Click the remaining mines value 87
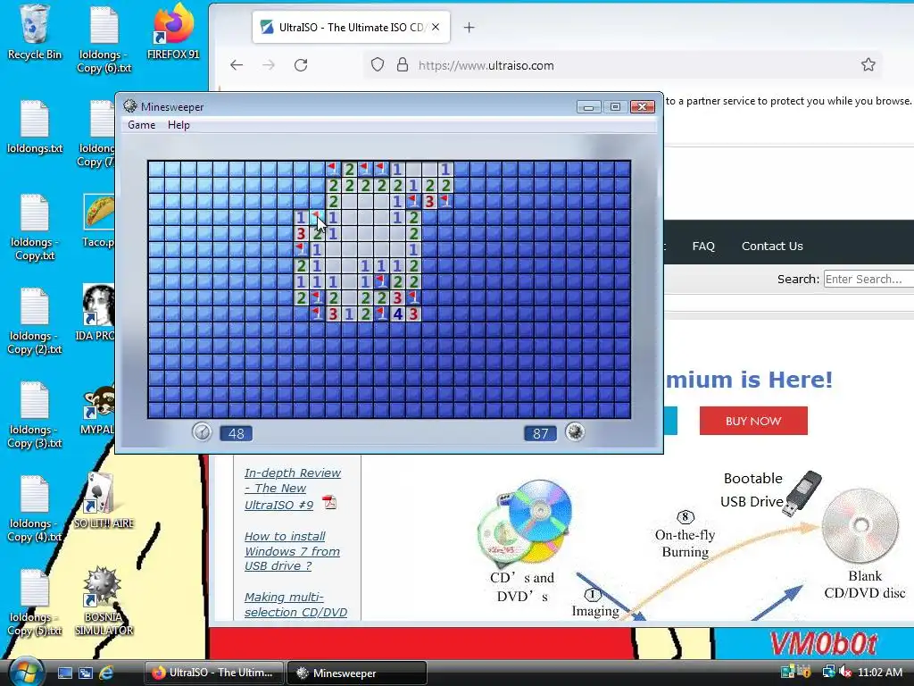The image size is (914, 686). pos(540,433)
